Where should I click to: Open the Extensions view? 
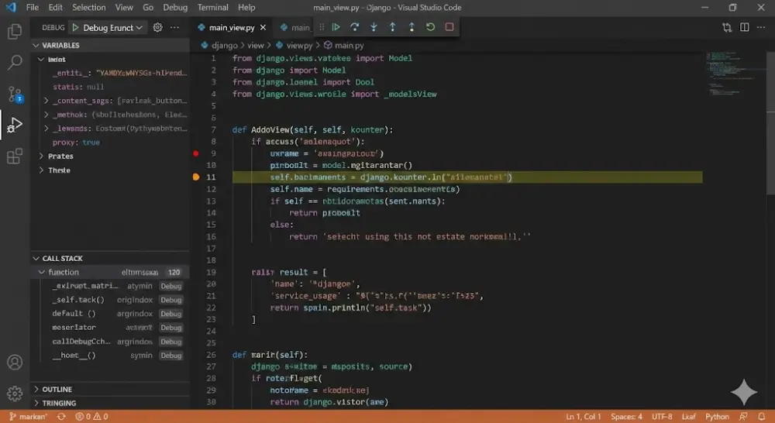coord(15,156)
